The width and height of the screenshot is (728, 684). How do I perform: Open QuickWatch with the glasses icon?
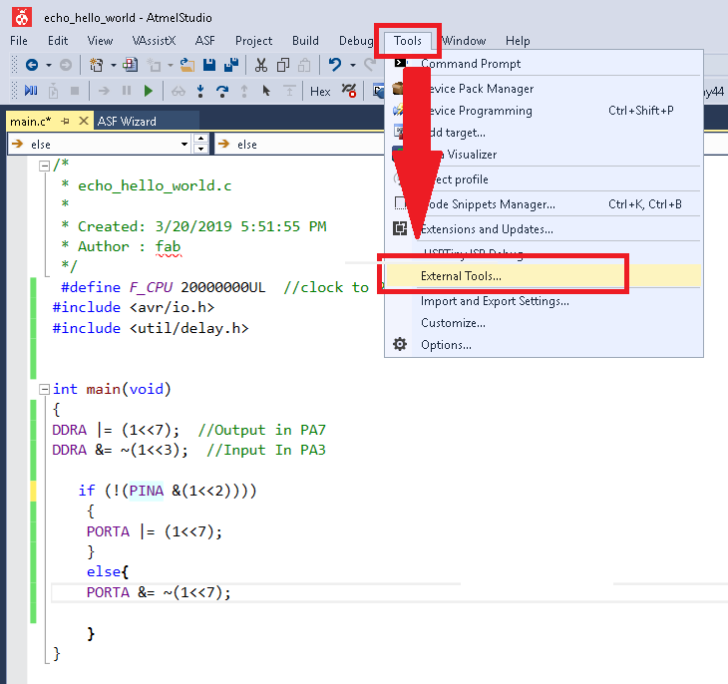point(179,91)
